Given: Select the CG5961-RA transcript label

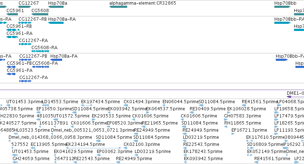Looking at the screenshot, I should (x=19, y=33).
